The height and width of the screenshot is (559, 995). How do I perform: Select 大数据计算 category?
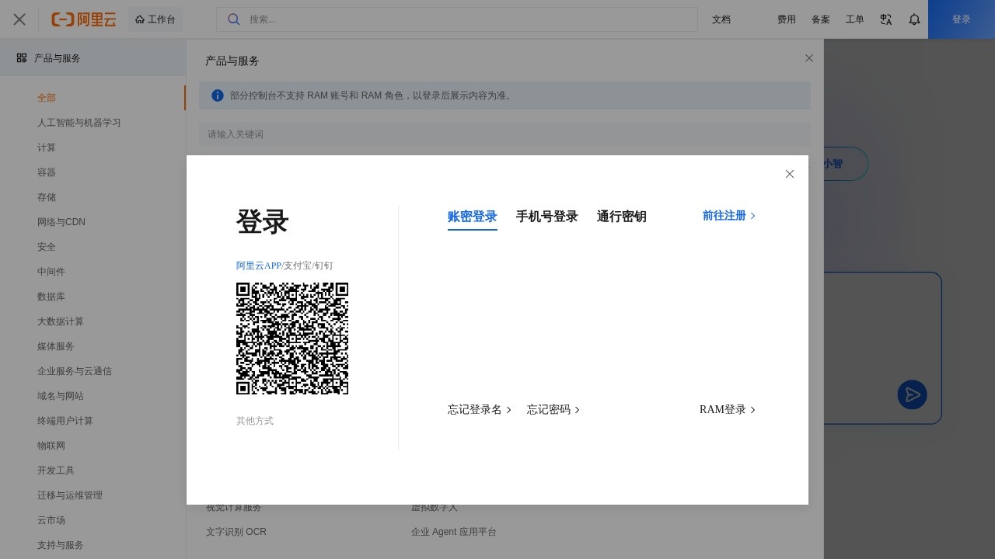[x=61, y=321]
